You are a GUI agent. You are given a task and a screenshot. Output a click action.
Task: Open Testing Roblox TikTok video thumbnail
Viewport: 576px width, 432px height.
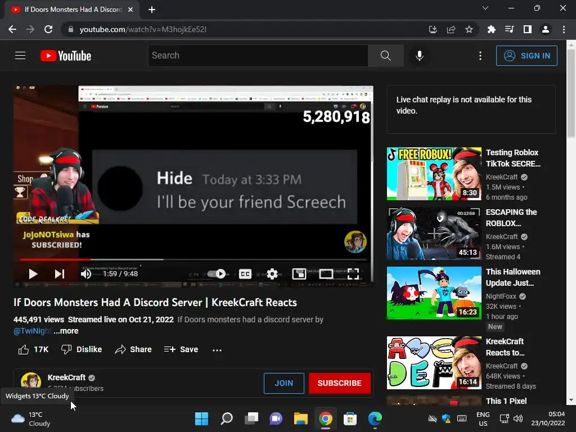[x=434, y=174]
